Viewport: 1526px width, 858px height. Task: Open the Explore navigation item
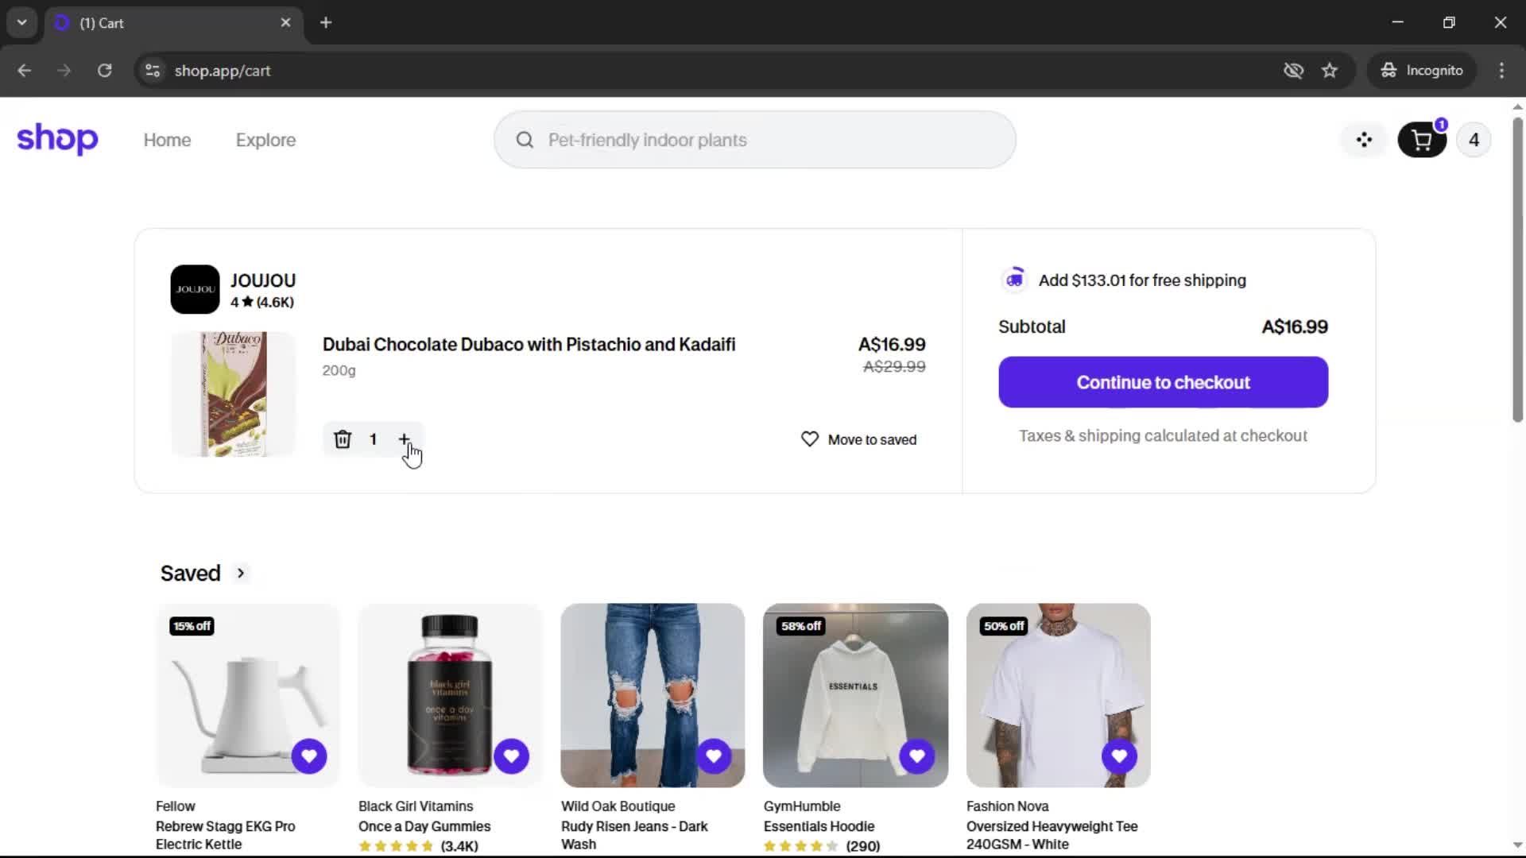click(265, 140)
